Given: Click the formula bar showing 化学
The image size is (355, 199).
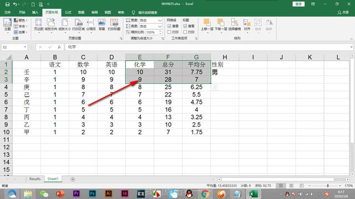Looking at the screenshot, I should [x=207, y=47].
